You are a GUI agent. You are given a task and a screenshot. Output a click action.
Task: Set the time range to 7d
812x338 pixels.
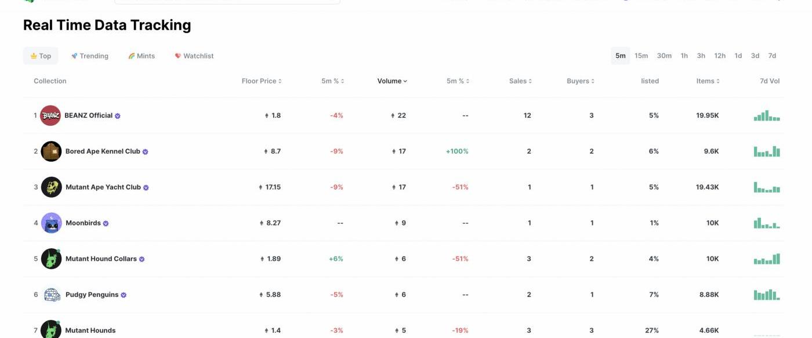pos(772,56)
